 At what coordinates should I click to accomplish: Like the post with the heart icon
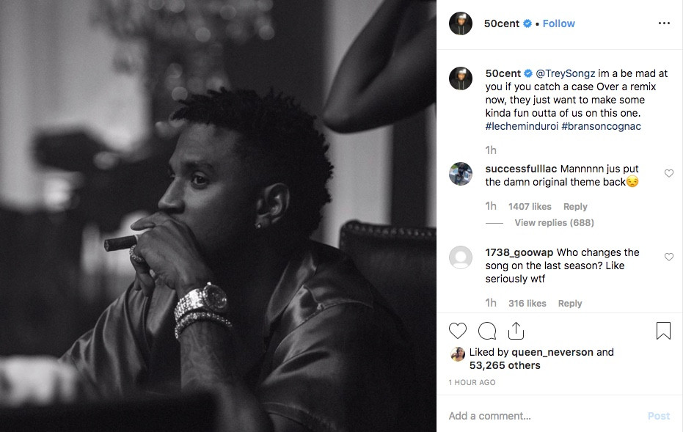click(457, 331)
